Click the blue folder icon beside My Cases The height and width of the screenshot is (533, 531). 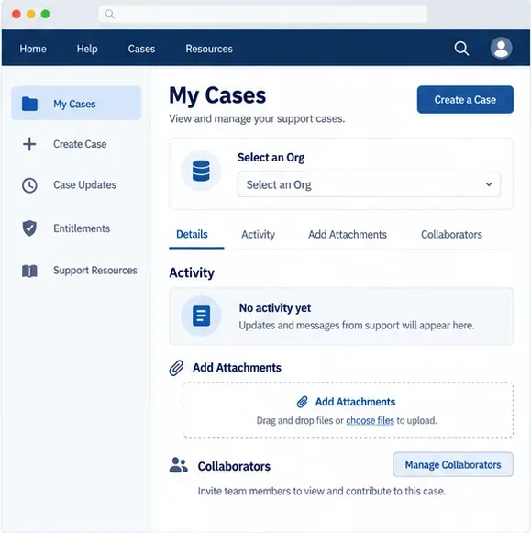[x=29, y=104]
